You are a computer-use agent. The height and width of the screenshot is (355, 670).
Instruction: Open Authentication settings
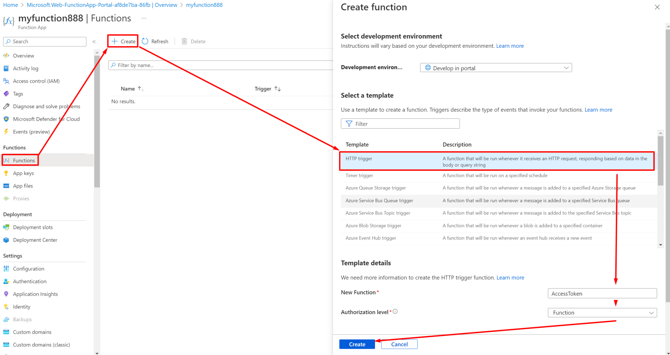point(29,281)
